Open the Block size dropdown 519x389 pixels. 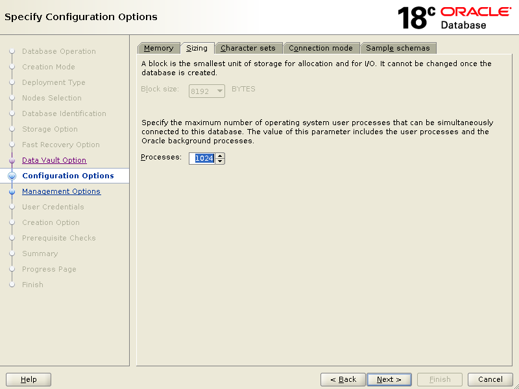[207, 91]
